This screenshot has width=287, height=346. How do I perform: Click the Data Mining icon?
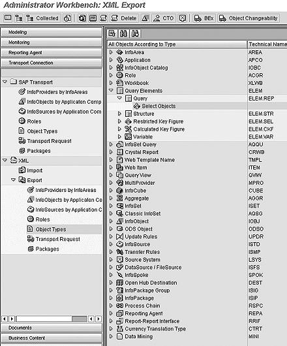119,336
